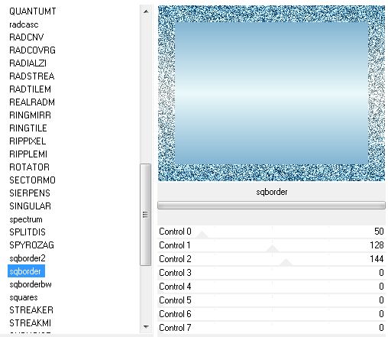
Task: Select the squares filter
Action: pos(24,297)
